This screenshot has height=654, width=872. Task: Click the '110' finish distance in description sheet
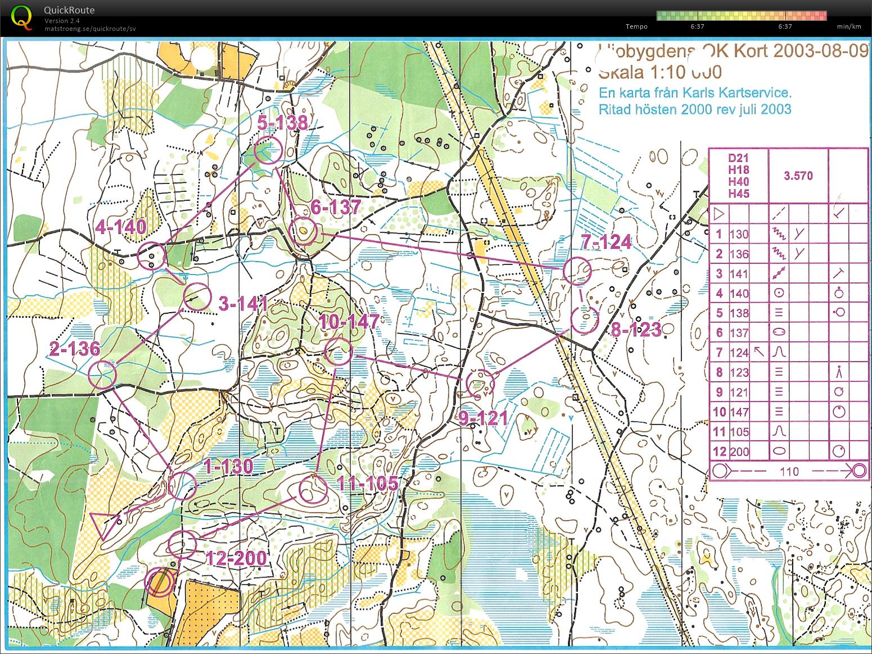[789, 471]
